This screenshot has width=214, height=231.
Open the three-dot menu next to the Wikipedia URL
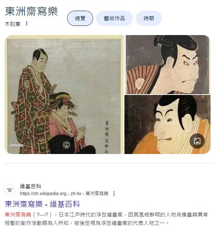click(x=114, y=194)
